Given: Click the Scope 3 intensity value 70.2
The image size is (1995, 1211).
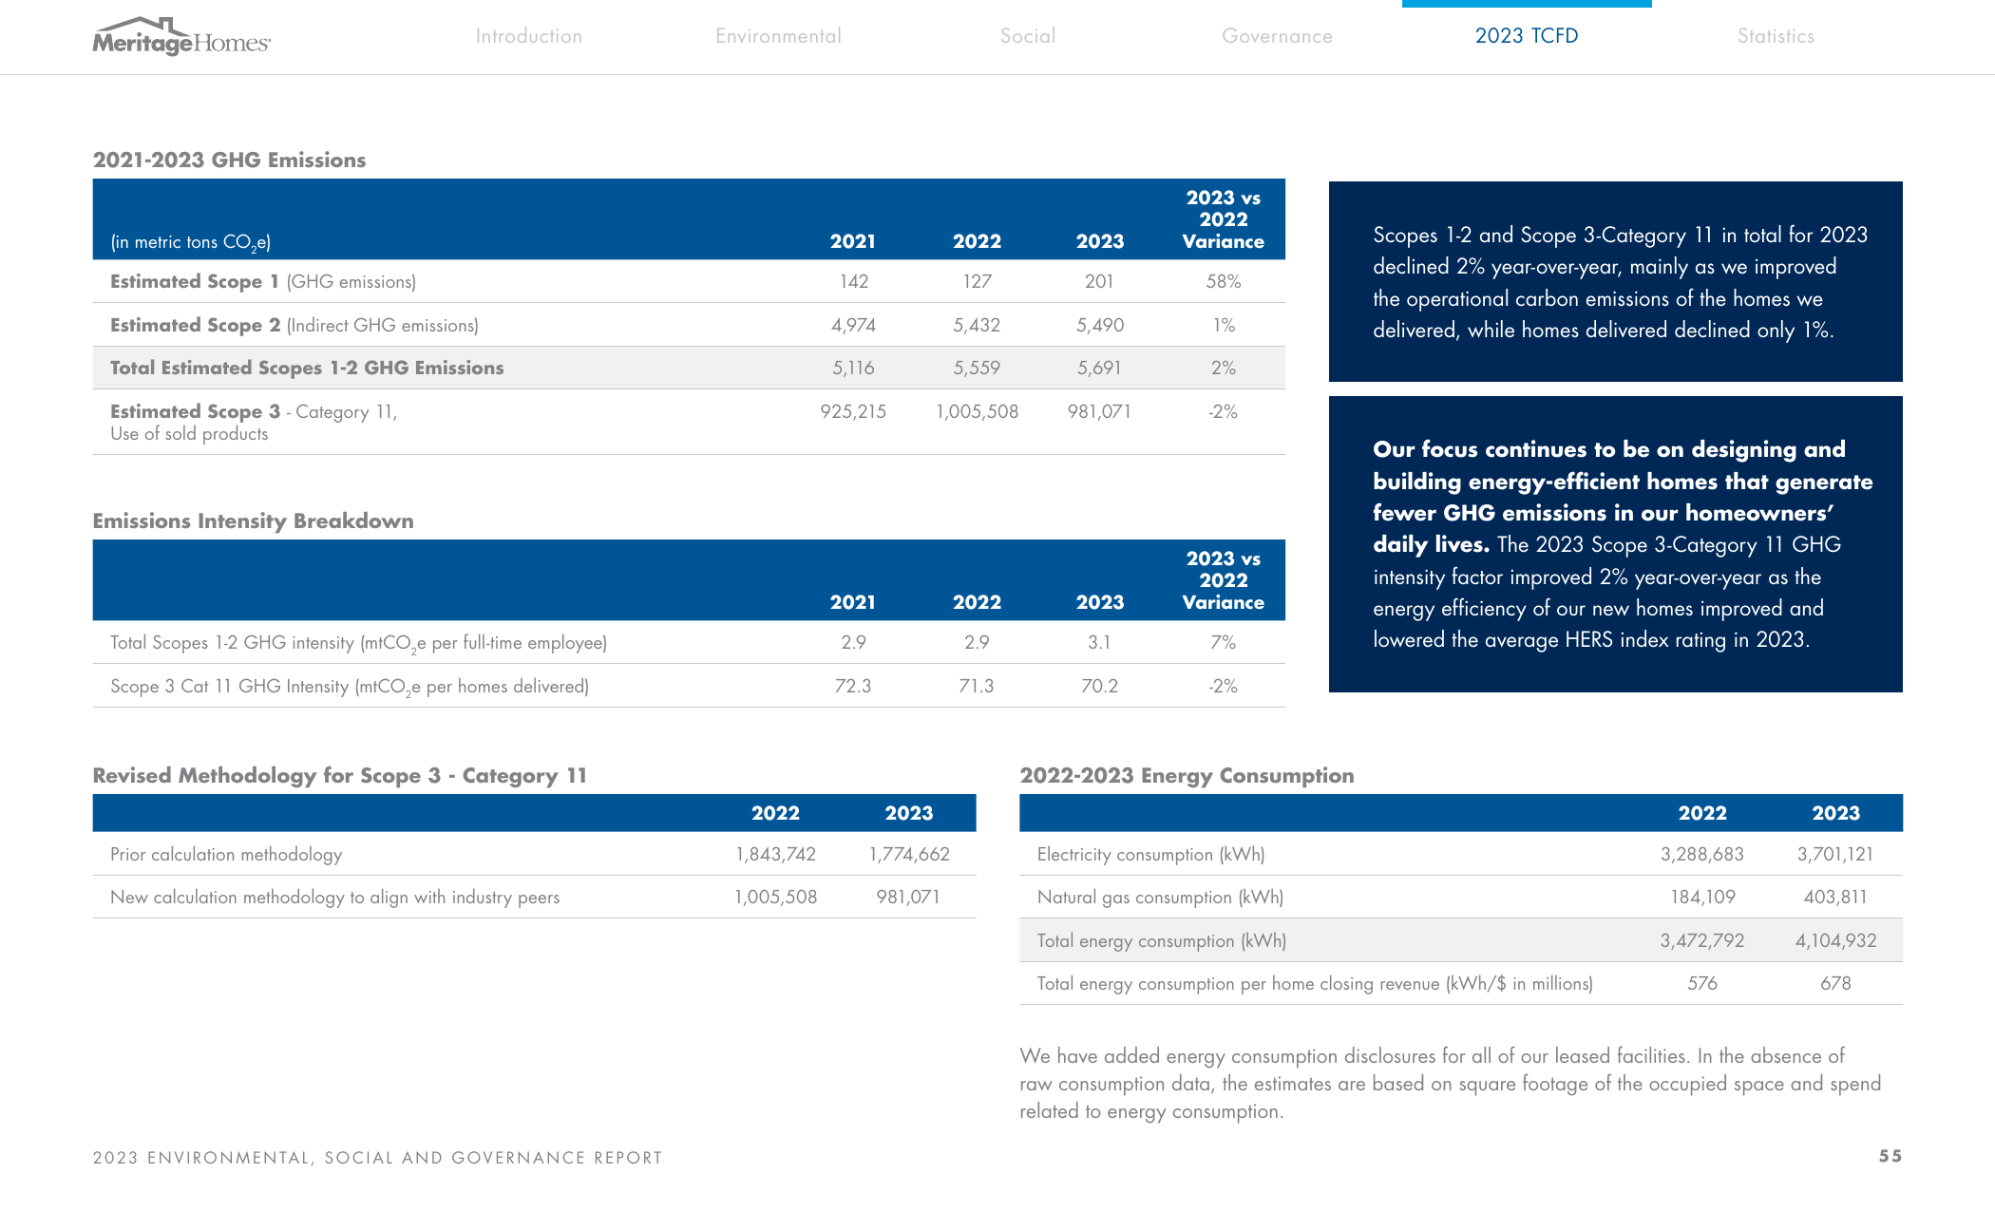Looking at the screenshot, I should point(1099,686).
